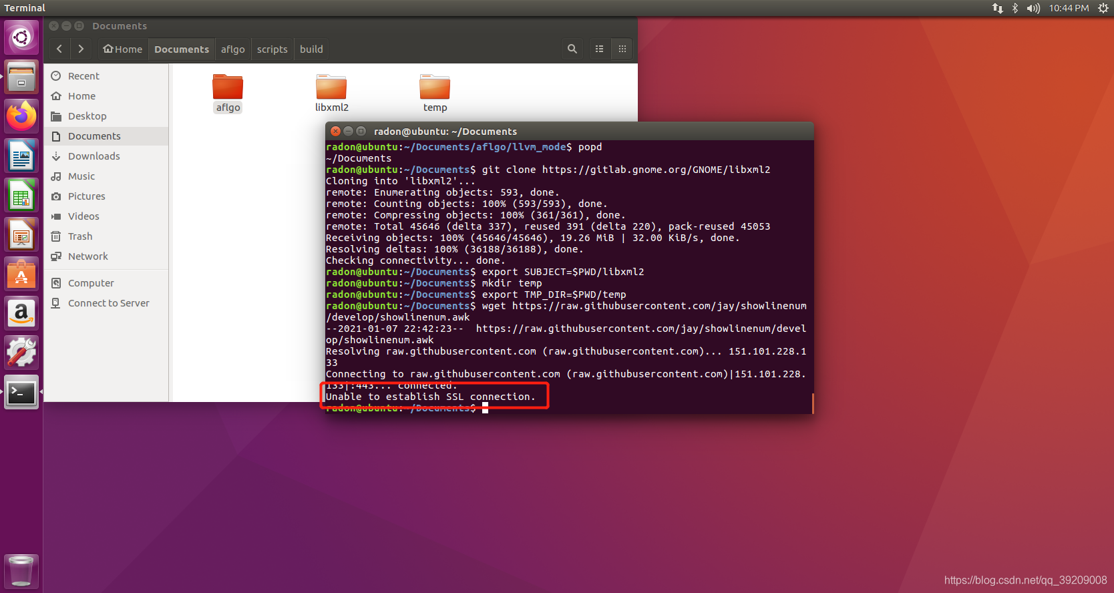
Task: Click the Home path bar button
Action: tap(123, 49)
